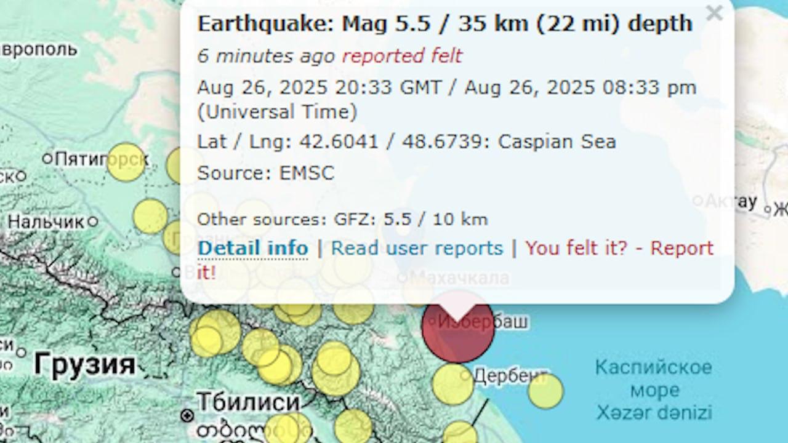Click You felt it? Report it link

coord(456,260)
